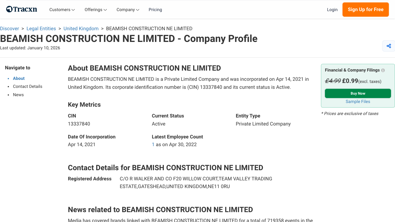Screen dimensions: 395x222
Task: Open the Offerings dropdown
Action: [95, 10]
